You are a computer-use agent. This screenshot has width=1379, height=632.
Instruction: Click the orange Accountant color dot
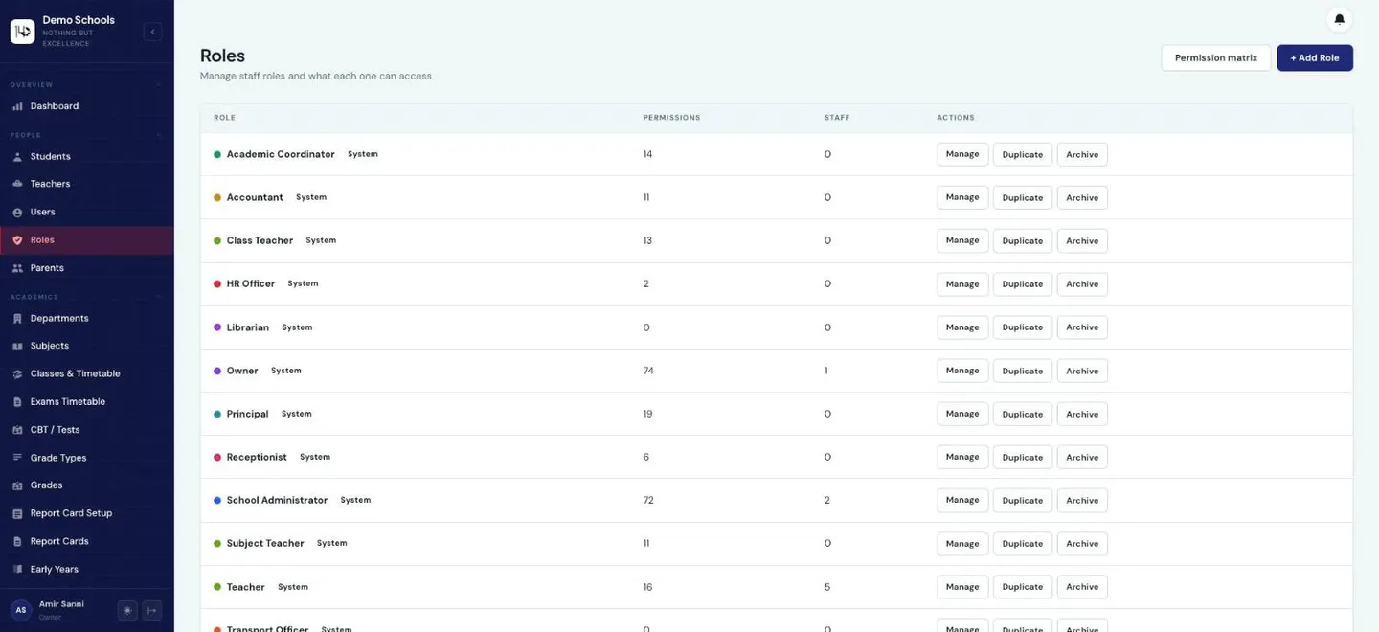point(217,197)
